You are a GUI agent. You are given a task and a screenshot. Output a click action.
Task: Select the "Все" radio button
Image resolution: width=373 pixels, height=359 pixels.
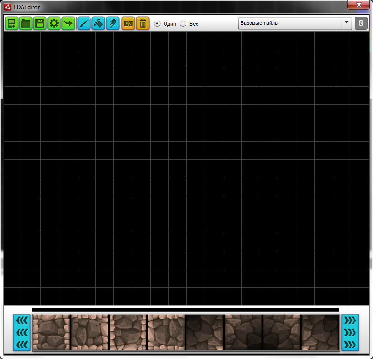pyautogui.click(x=183, y=24)
